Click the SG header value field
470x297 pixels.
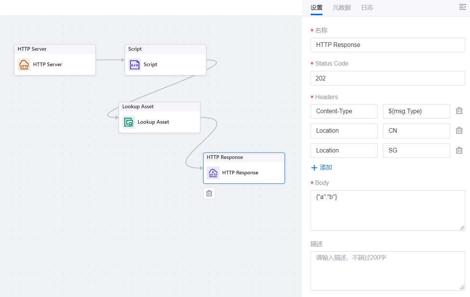pyautogui.click(x=416, y=151)
